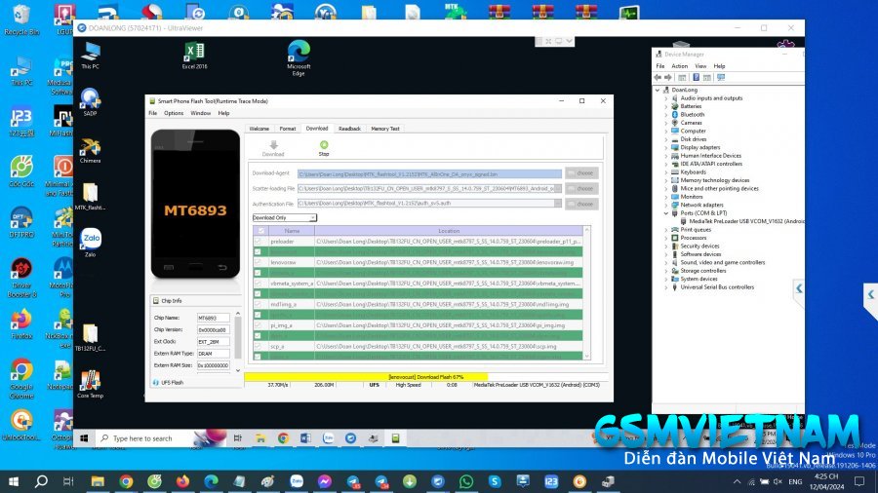Switch to Readback tab in Flash Tool
This screenshot has width=878, height=493.
click(350, 129)
